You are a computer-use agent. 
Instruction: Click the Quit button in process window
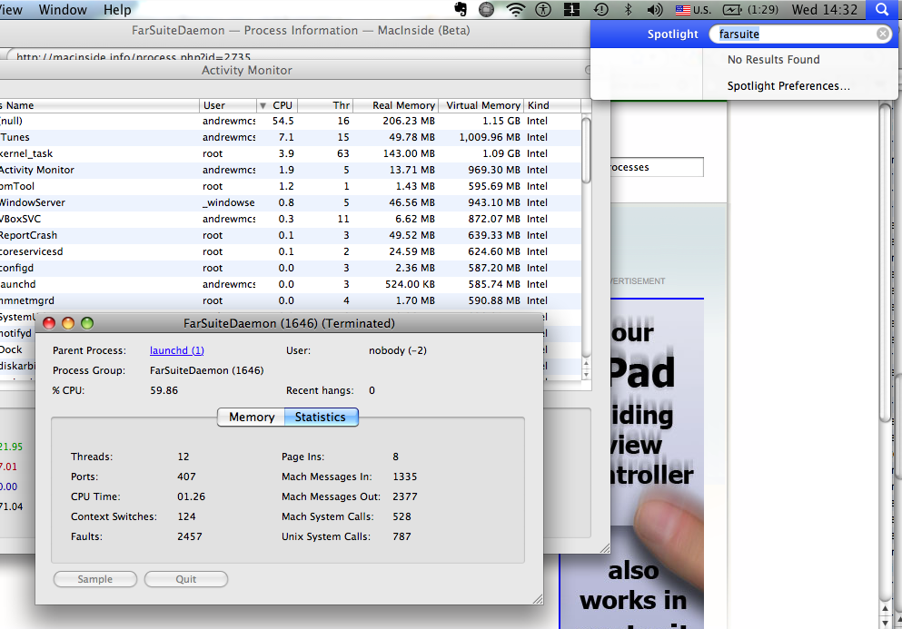pyautogui.click(x=186, y=579)
